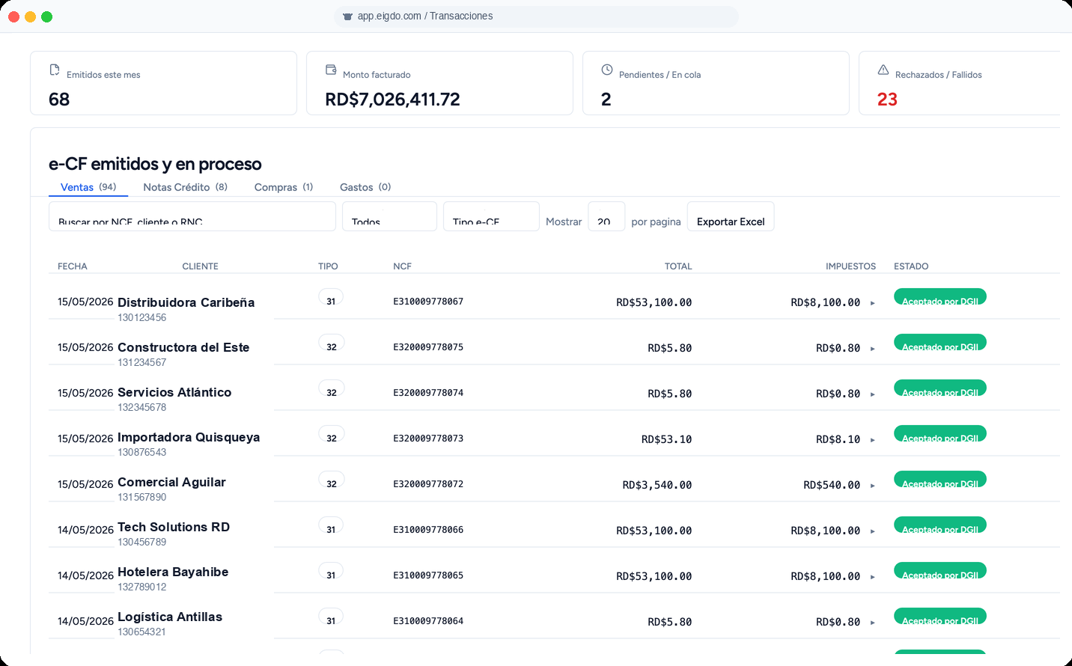Click client name Constructora del Este
The width and height of the screenshot is (1072, 666).
coord(183,347)
